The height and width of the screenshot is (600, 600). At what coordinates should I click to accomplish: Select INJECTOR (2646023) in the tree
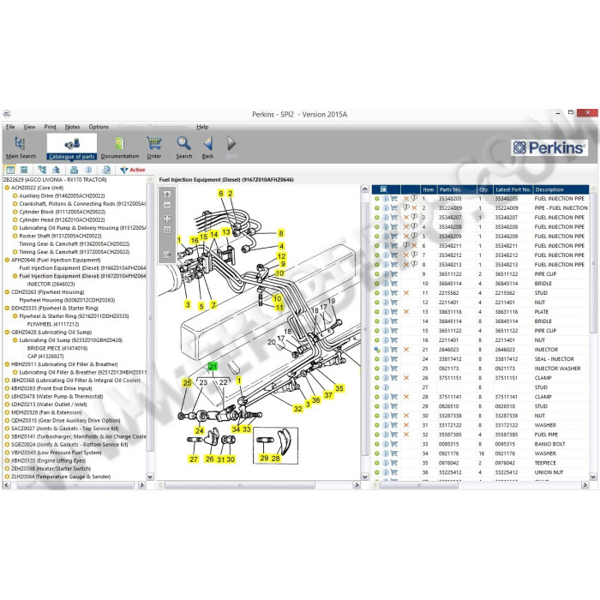[x=51, y=284]
